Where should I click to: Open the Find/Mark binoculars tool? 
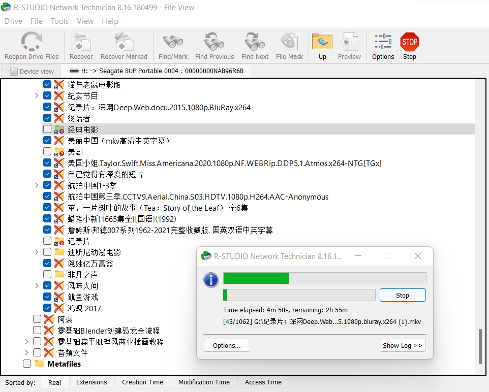(x=173, y=42)
